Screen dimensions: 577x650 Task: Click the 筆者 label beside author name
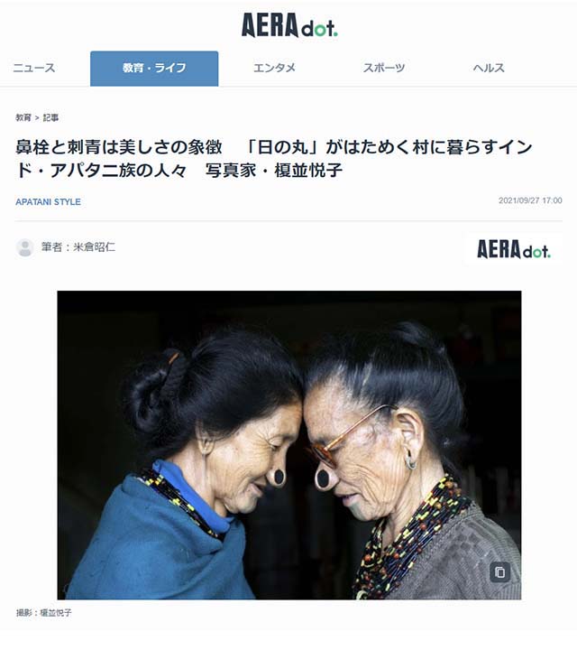(51, 247)
